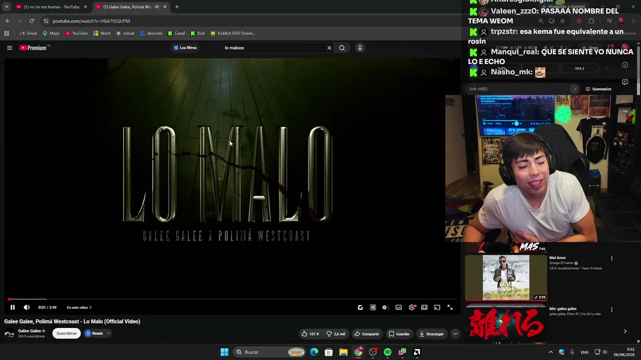Open a new browser tab
Image resolution: width=641 pixels, height=360 pixels.
[177, 7]
